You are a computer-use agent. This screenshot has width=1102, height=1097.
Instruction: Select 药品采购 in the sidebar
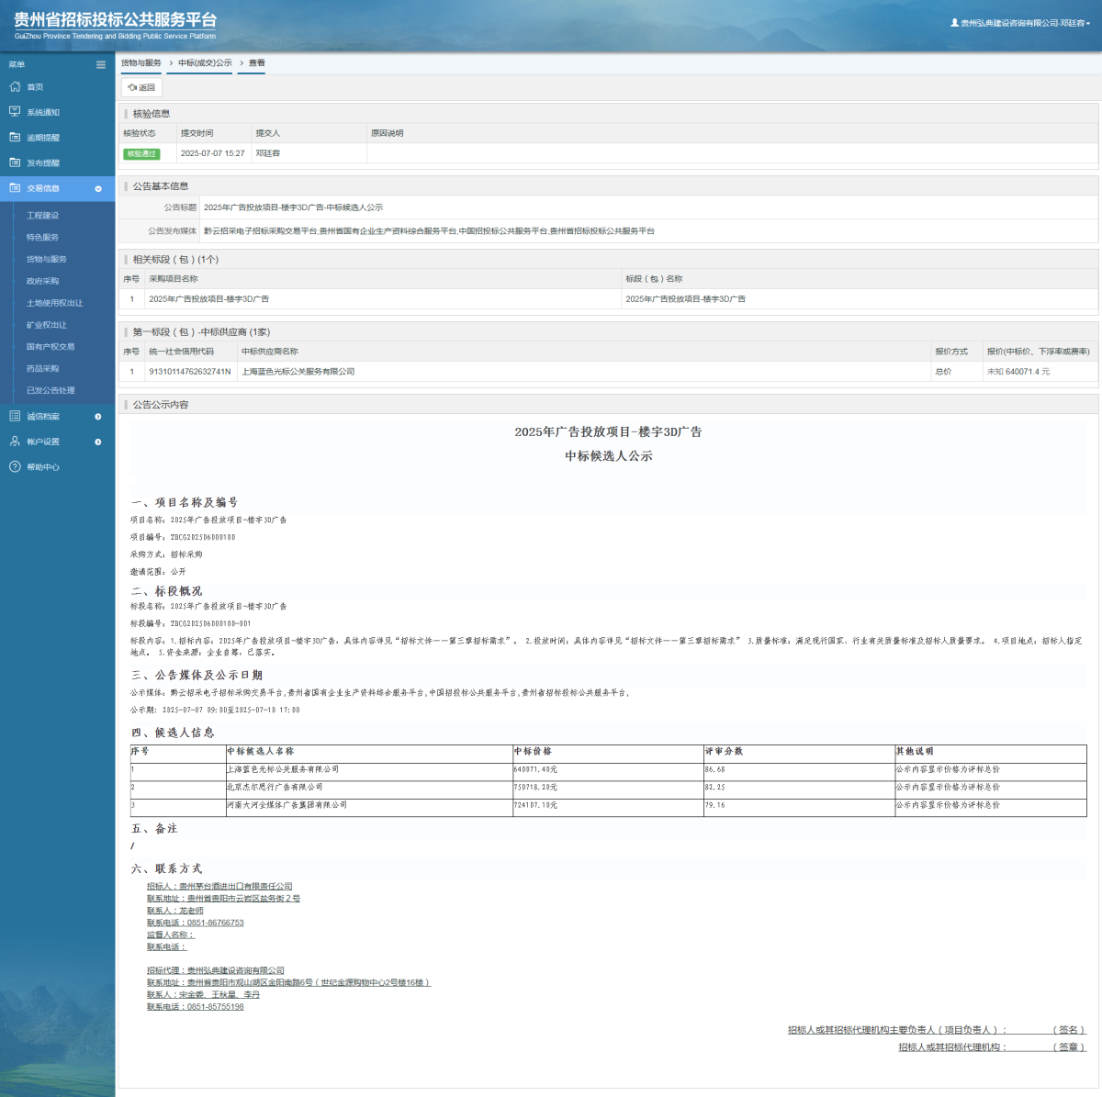[42, 368]
